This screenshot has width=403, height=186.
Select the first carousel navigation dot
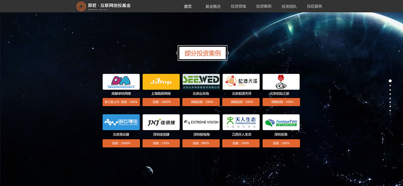(390, 81)
